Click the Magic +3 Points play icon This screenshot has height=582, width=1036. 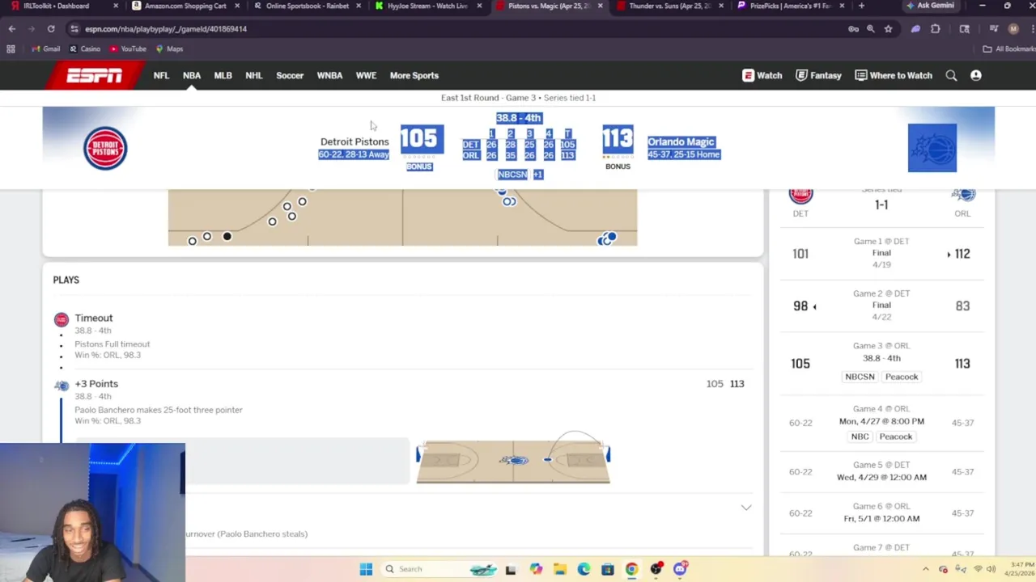(62, 386)
